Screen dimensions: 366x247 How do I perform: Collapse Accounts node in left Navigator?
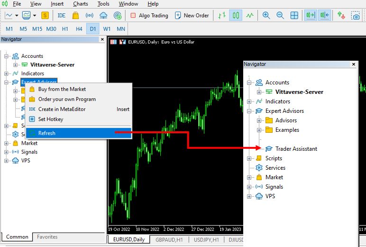coord(6,56)
